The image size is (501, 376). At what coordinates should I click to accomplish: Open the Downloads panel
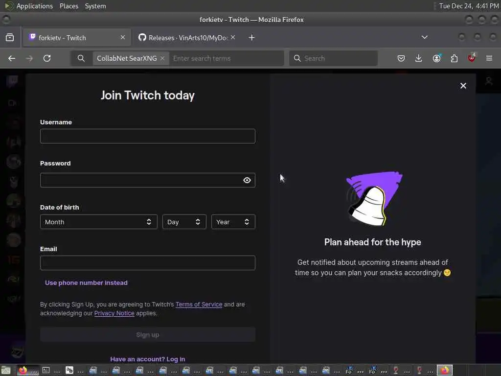[x=419, y=59]
